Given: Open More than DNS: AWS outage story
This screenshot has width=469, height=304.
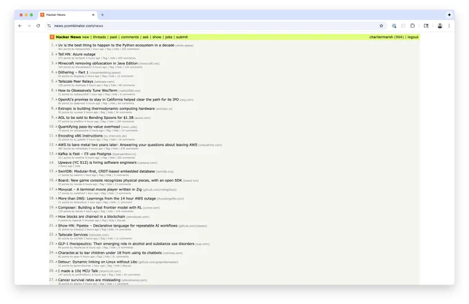Looking at the screenshot, I should click(x=107, y=198).
